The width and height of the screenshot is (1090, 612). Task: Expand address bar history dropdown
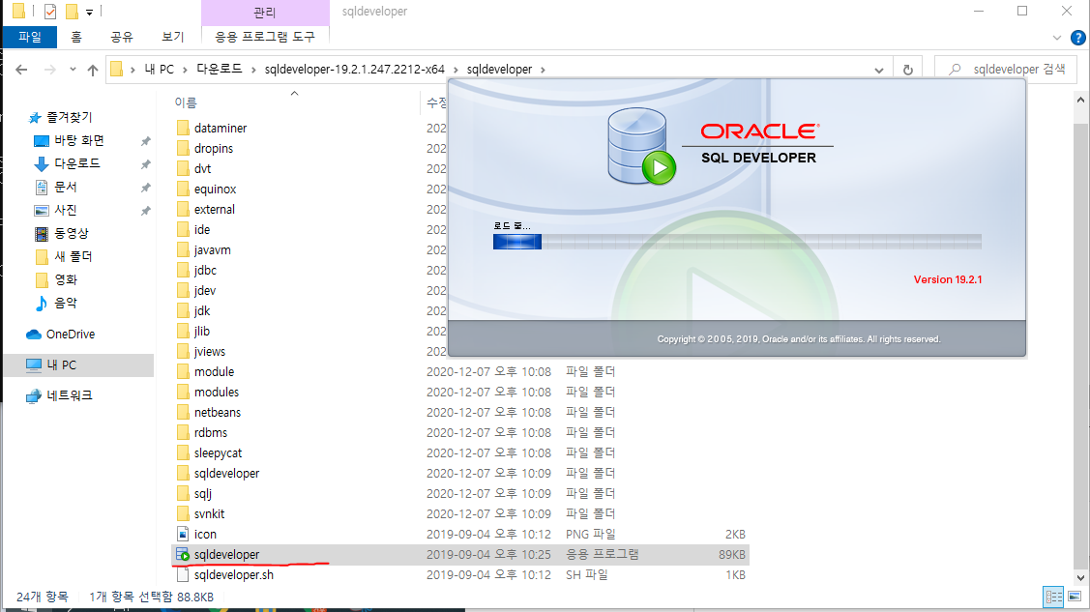(x=878, y=70)
